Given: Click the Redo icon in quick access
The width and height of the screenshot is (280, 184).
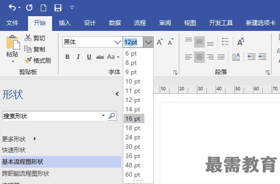Looking at the screenshot, I should pos(29,8).
